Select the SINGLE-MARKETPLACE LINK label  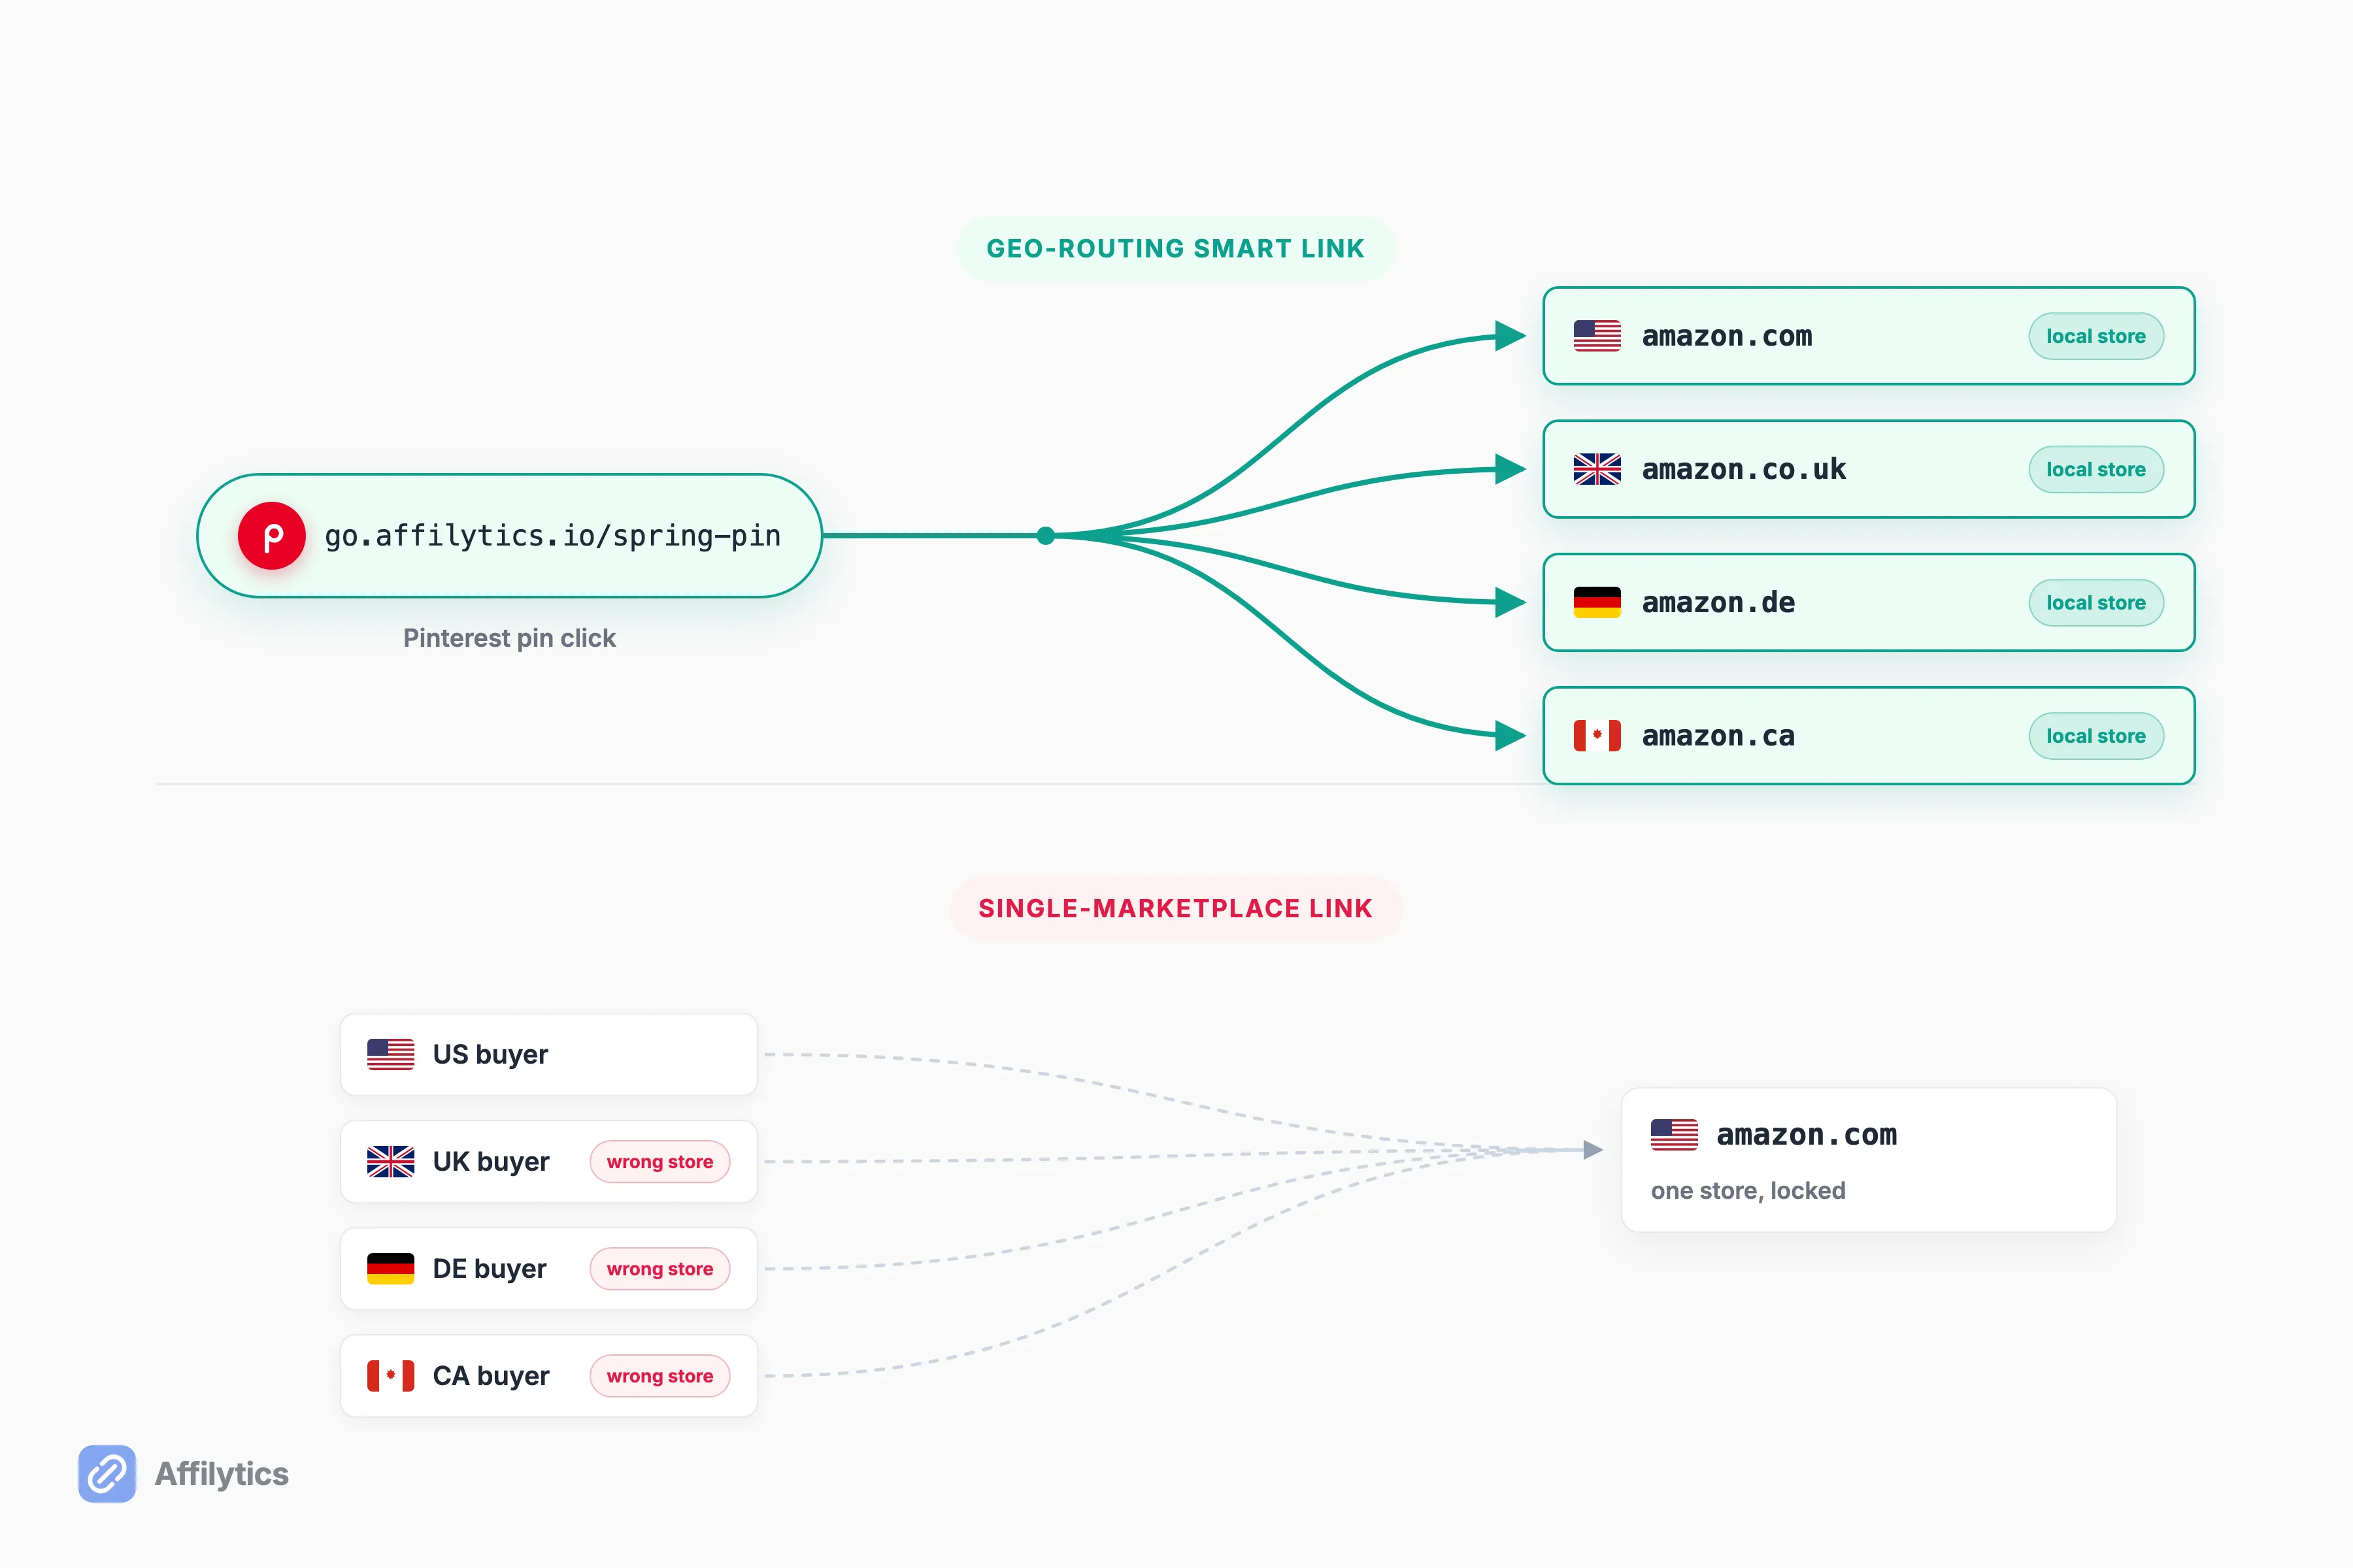(1175, 908)
